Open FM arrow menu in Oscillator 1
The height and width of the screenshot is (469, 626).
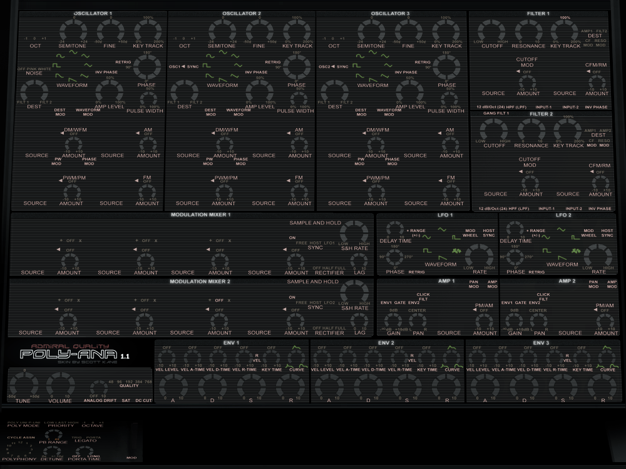(x=136, y=181)
